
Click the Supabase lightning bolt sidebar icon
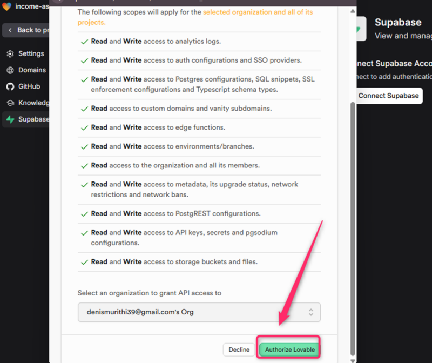coord(10,119)
